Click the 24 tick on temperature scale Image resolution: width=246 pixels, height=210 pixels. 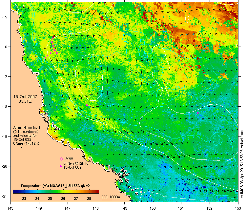tap(37, 199)
